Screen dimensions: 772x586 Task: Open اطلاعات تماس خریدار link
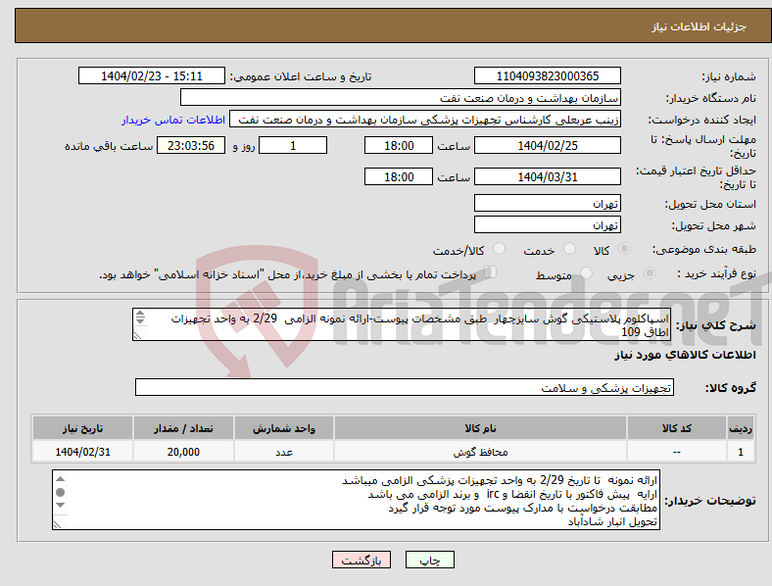tap(173, 120)
